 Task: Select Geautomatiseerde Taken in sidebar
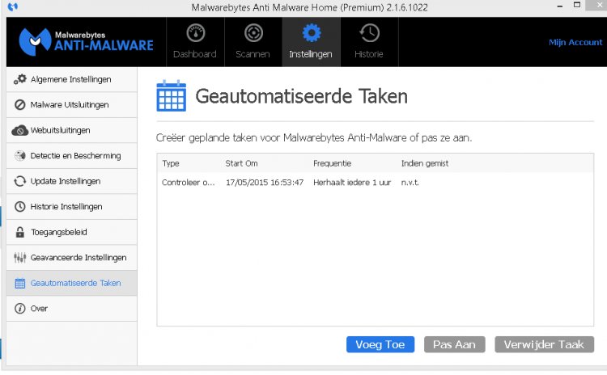click(x=75, y=284)
